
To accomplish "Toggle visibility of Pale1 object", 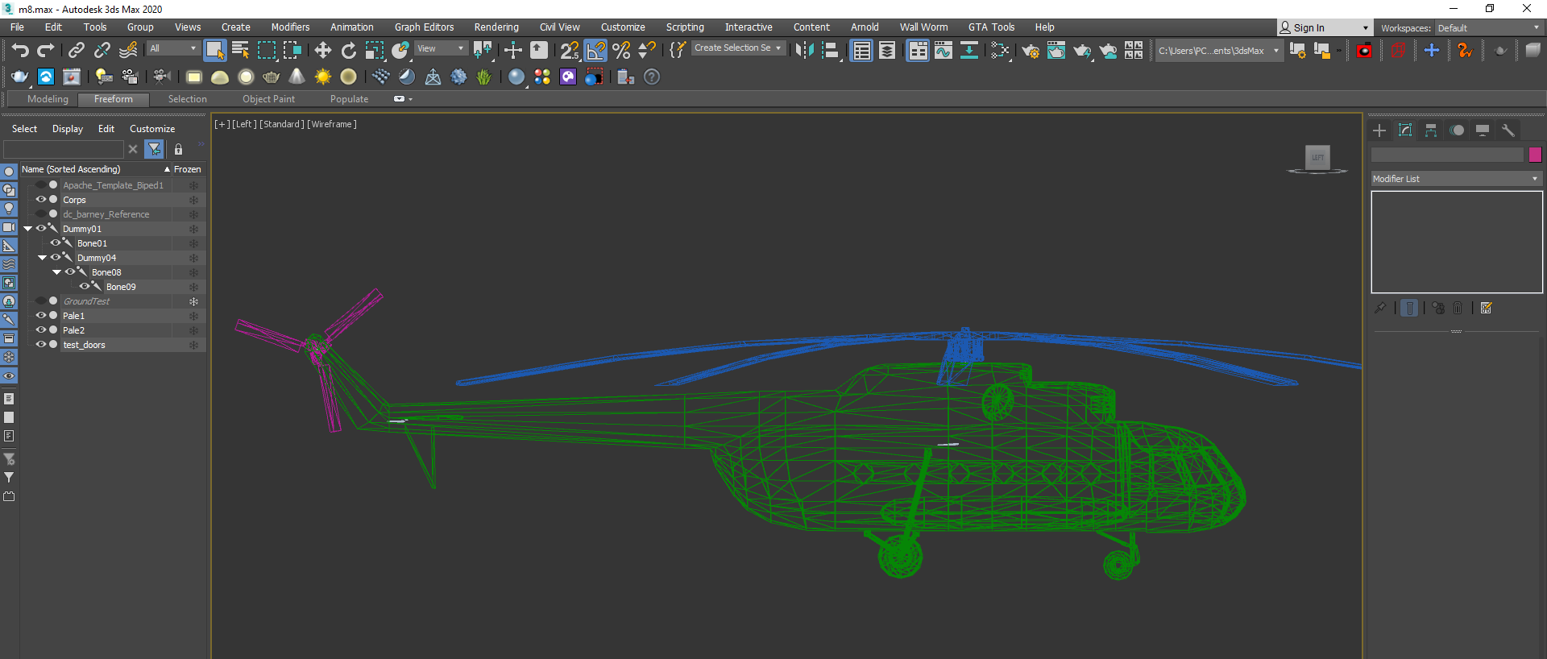I will [x=40, y=316].
